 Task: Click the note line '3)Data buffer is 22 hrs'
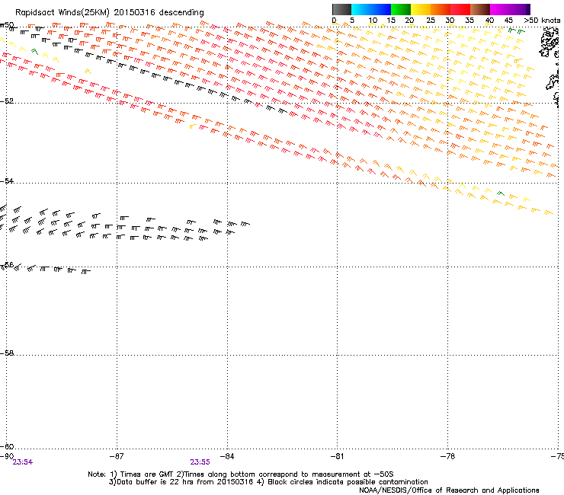coord(268,482)
